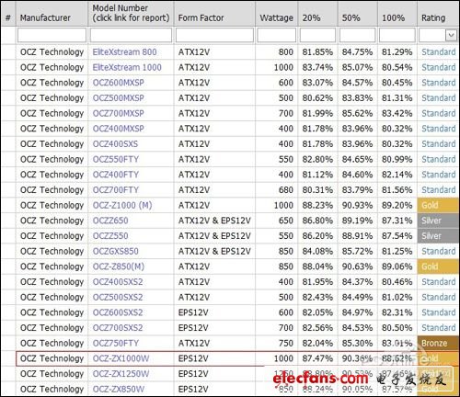Open the OCZ-Z1000 (M) report link
Viewport: 460px width, 397px height.
pos(122,205)
